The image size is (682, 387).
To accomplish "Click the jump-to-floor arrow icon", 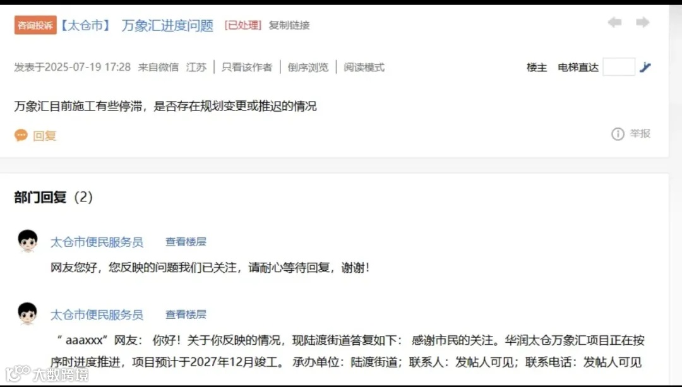I will pos(645,67).
